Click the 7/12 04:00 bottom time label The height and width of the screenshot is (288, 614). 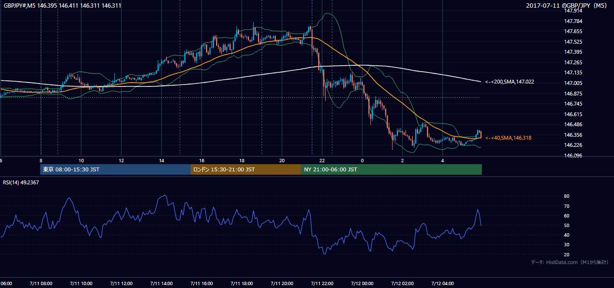[442, 283]
